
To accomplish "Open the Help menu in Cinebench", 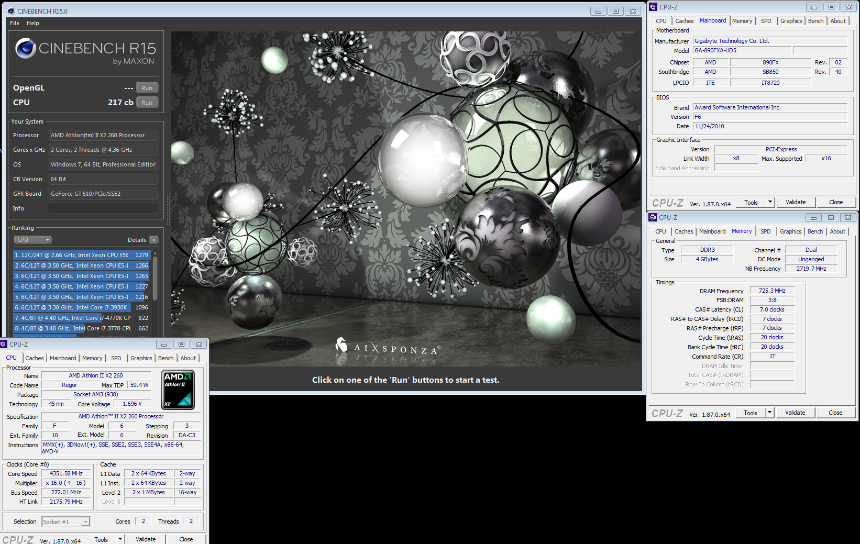I will [33, 23].
